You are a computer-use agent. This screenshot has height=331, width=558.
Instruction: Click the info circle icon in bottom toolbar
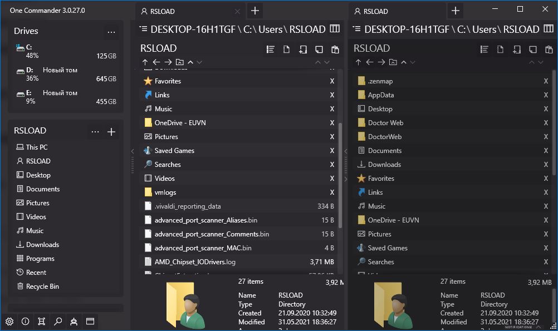26,322
